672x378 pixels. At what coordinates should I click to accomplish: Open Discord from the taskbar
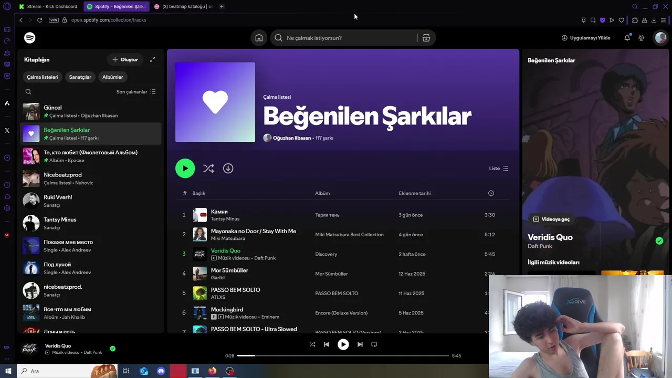click(x=161, y=371)
